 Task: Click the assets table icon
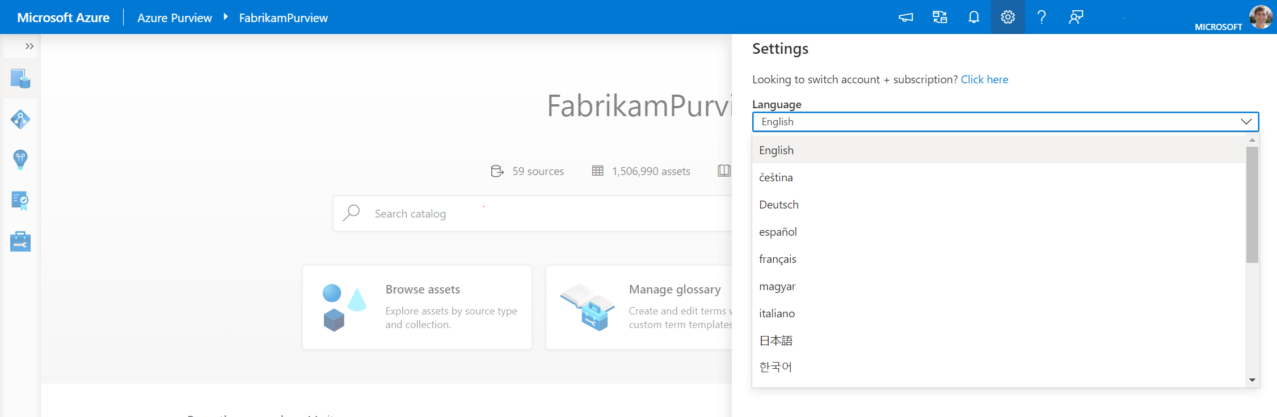click(x=597, y=171)
